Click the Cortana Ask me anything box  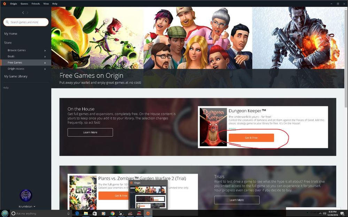41,214
